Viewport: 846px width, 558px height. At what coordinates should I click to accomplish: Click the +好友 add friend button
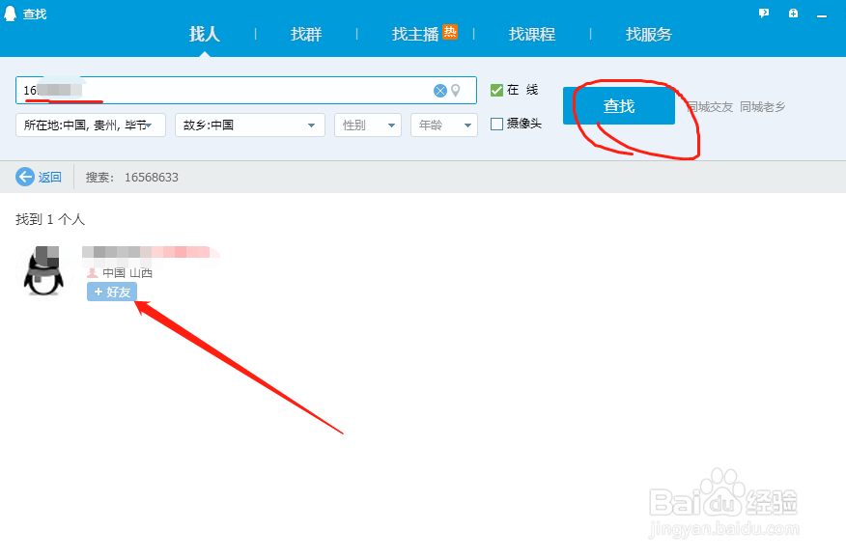tap(111, 292)
